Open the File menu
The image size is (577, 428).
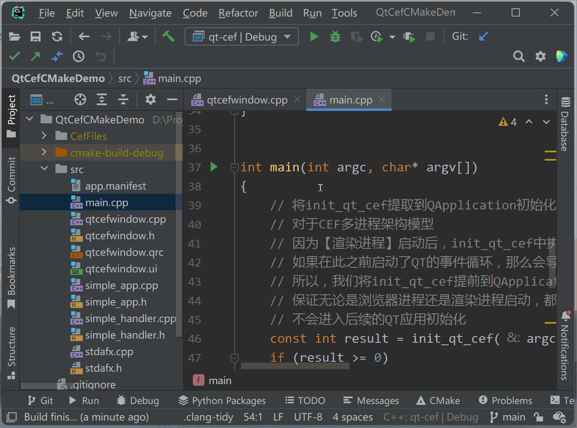tap(47, 13)
